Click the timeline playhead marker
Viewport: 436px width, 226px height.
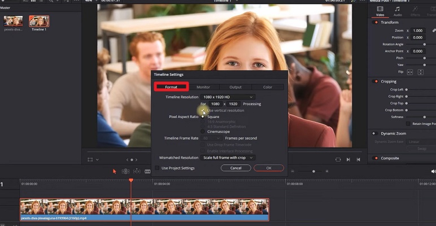click(x=131, y=180)
